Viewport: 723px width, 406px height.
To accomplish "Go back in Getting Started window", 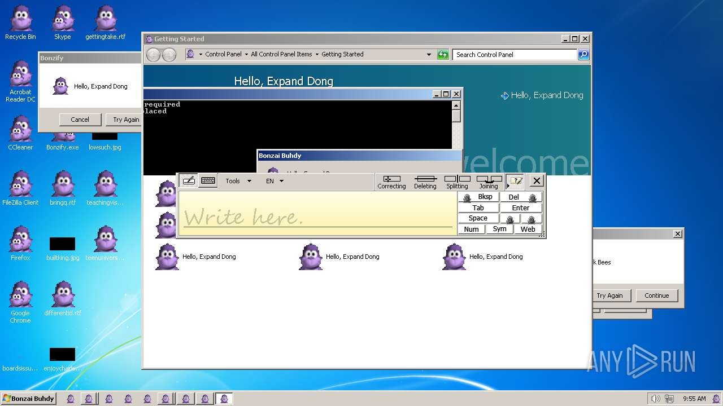I will pyautogui.click(x=153, y=55).
